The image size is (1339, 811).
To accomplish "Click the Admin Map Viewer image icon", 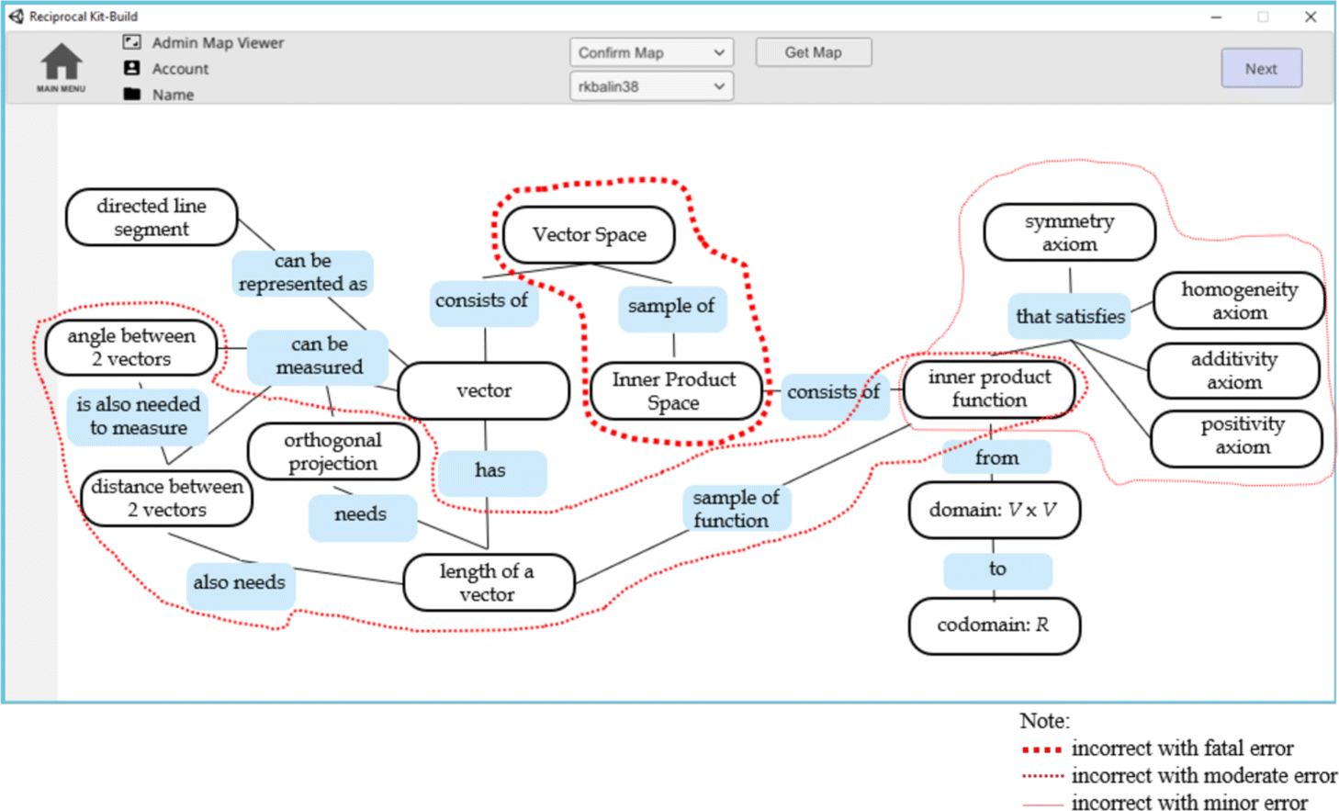I will [x=132, y=42].
